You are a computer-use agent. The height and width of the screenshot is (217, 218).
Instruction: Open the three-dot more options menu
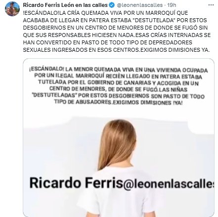[211, 5]
